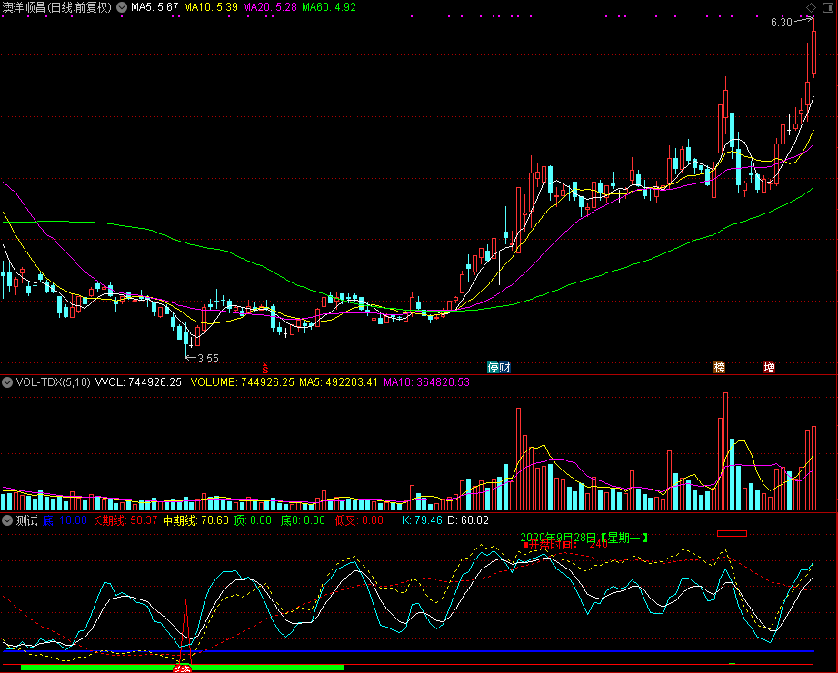Toggle the side panel square icon
Viewport: 838px width, 673px height.
click(x=828, y=7)
